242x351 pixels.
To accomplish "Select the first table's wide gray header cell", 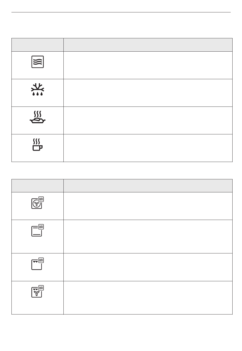I will (x=148, y=45).
